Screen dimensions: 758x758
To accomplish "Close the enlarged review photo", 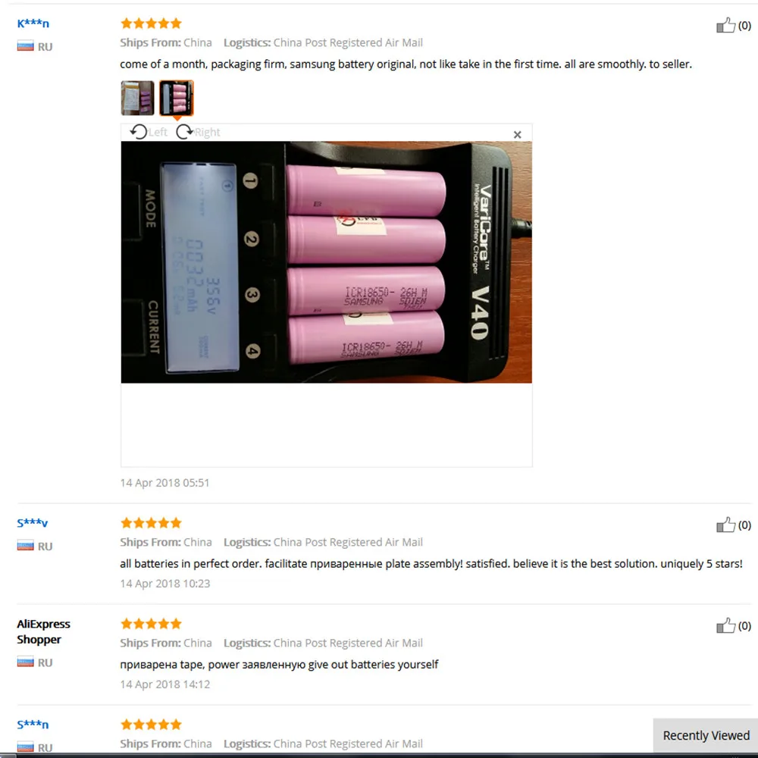I will coord(517,134).
